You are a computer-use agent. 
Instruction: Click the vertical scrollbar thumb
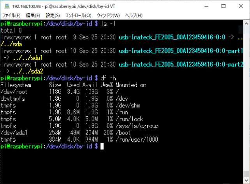point(246,174)
